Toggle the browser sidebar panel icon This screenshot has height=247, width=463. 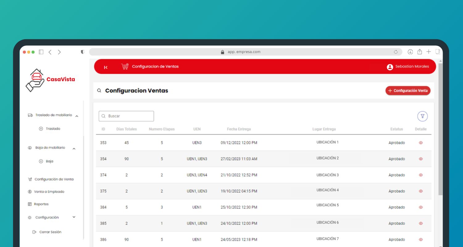[41, 52]
